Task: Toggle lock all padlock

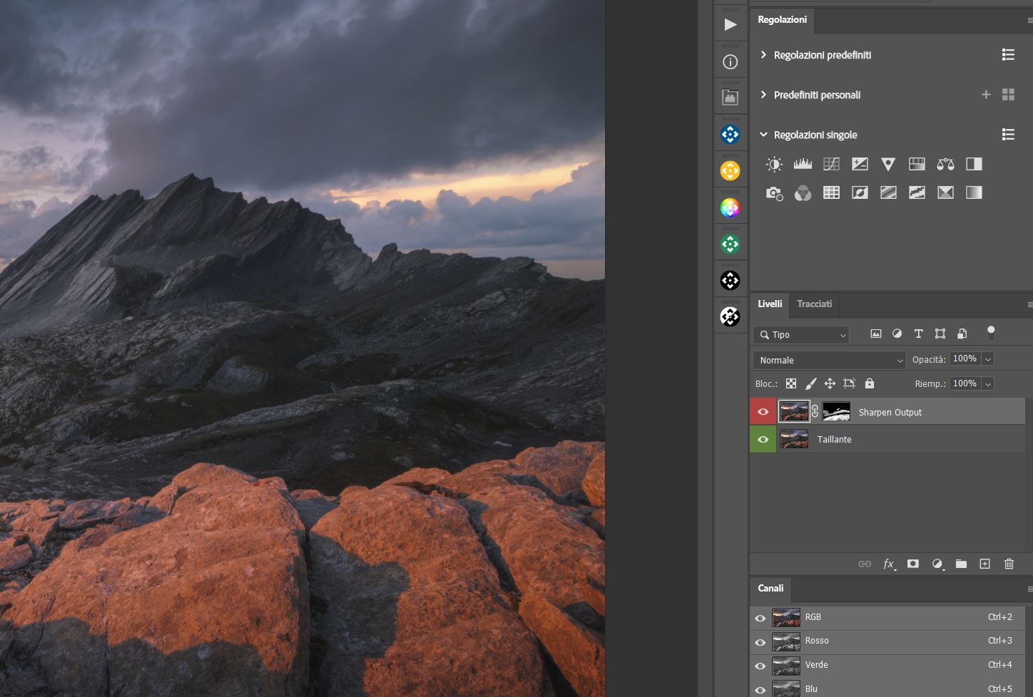Action: tap(869, 383)
